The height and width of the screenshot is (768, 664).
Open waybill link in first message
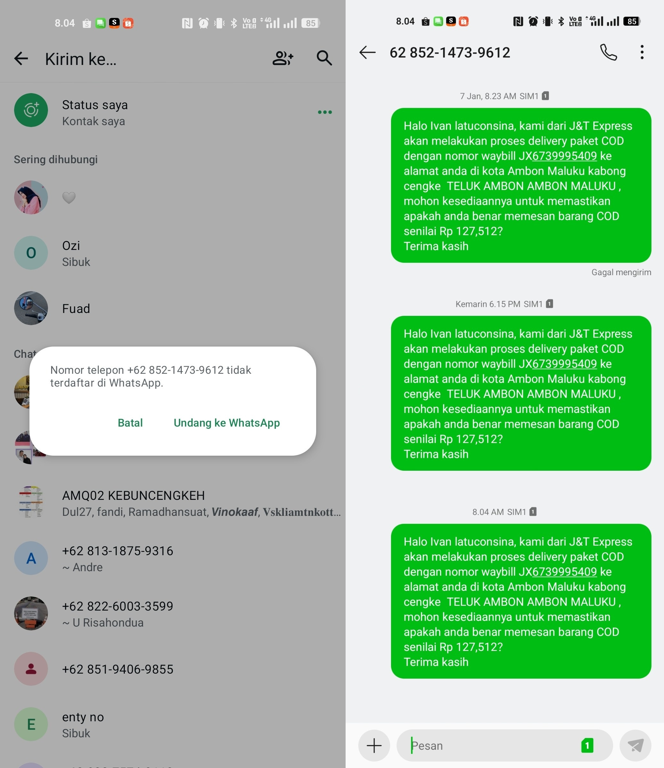564,156
